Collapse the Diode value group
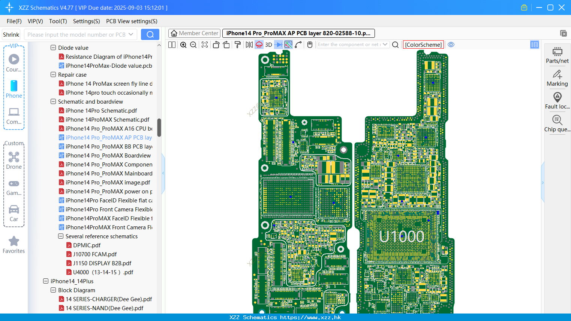Viewport: 571px width, 321px height. point(53,48)
